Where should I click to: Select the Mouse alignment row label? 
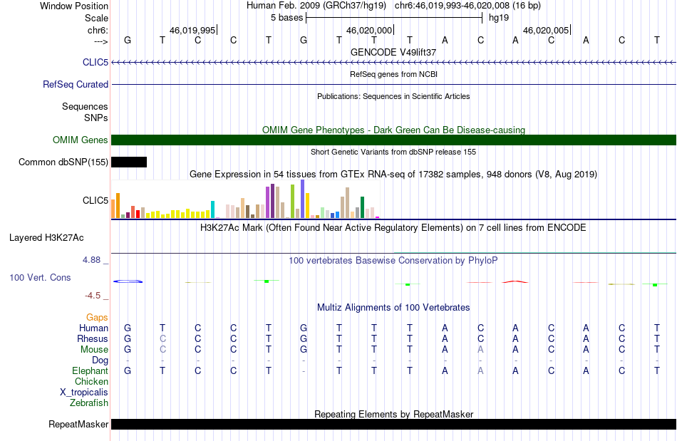(94, 350)
